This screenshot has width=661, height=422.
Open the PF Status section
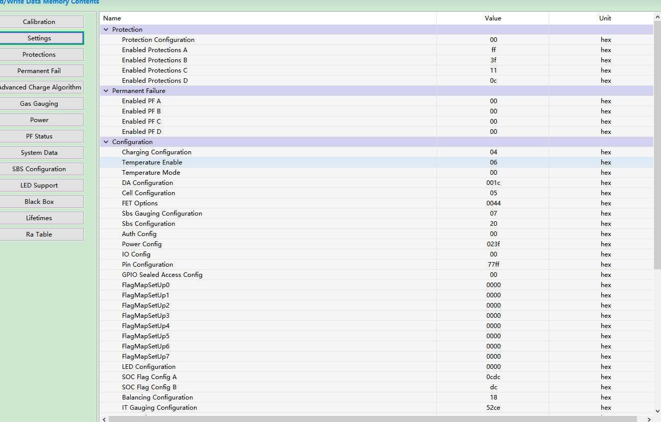pyautogui.click(x=39, y=136)
